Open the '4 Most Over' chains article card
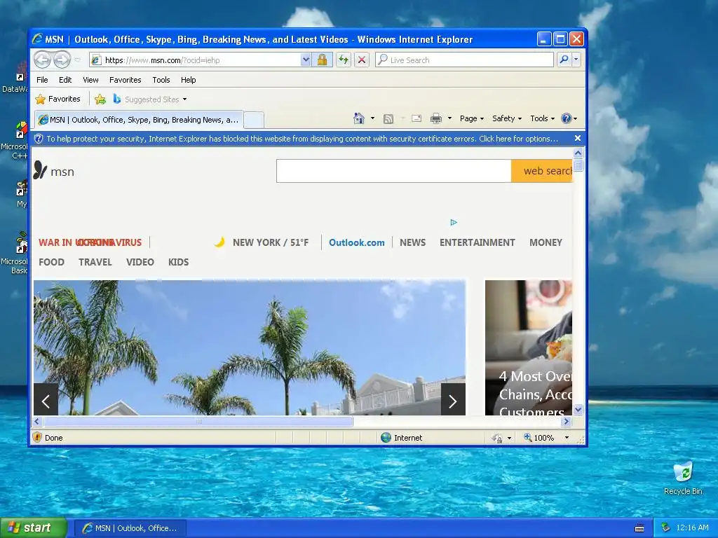 529,347
